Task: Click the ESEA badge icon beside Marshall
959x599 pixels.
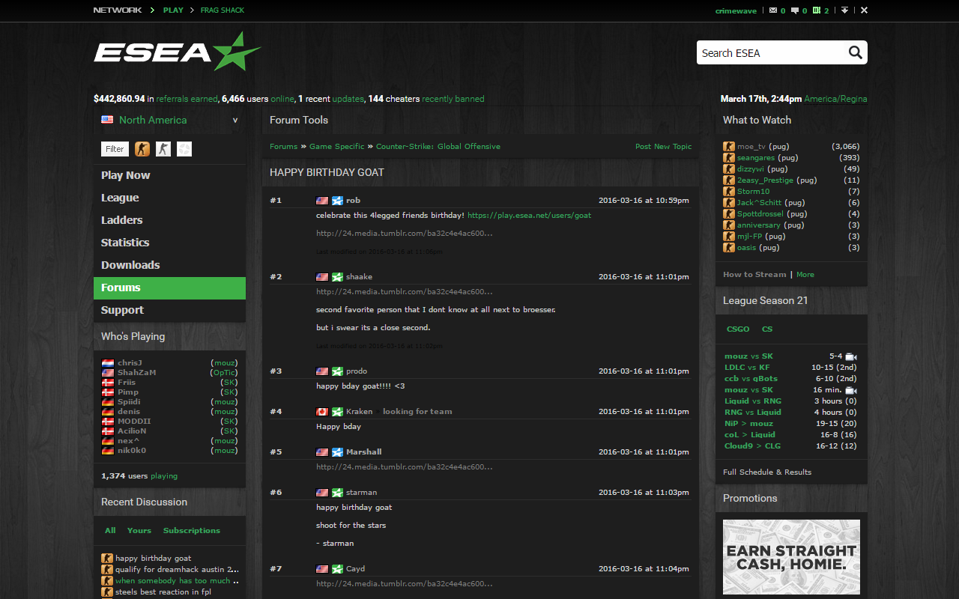Action: tap(337, 452)
